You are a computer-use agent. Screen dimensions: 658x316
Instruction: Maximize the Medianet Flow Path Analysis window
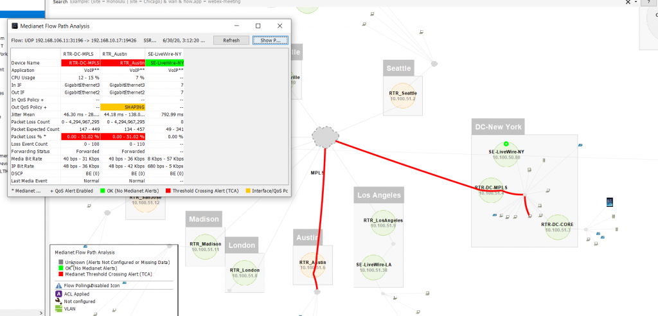click(258, 26)
